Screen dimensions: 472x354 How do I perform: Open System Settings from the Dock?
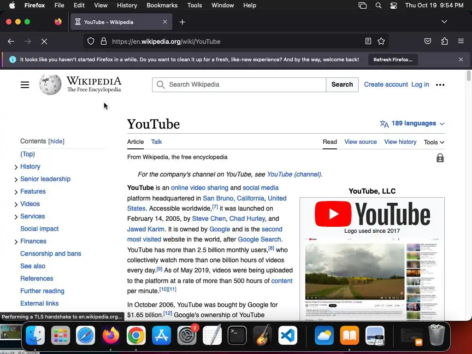click(x=187, y=335)
